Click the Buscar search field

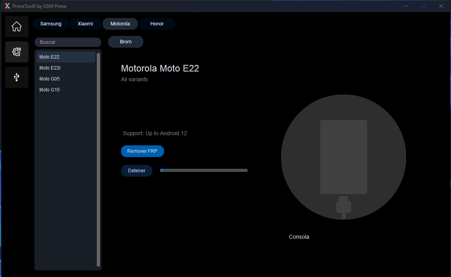click(x=68, y=42)
